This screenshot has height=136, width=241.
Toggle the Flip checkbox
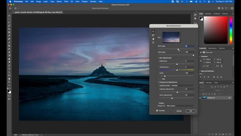(x=160, y=79)
